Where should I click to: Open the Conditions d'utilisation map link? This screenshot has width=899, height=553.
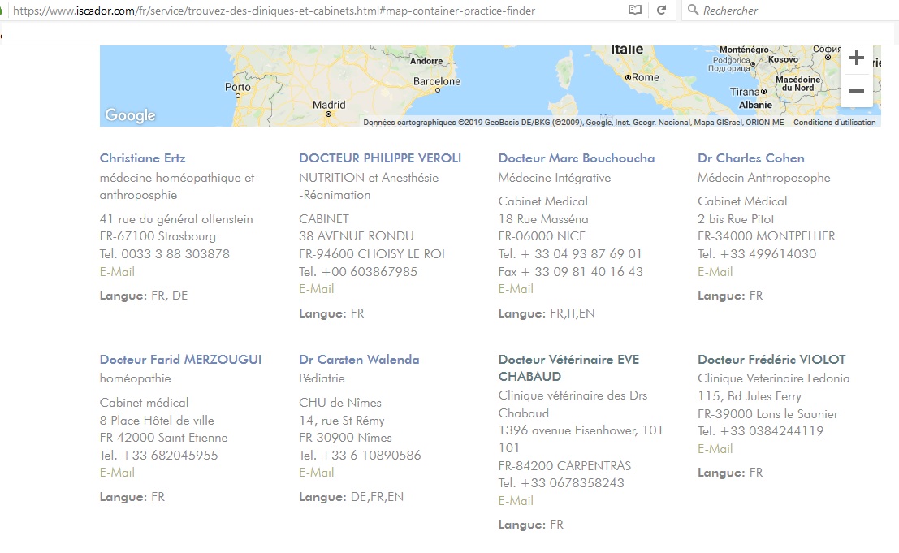point(834,123)
